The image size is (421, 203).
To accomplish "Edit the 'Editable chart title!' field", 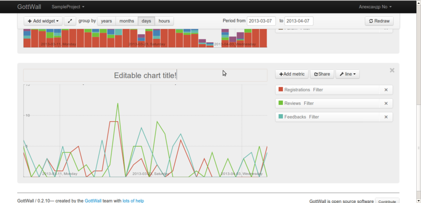I will click(x=145, y=75).
